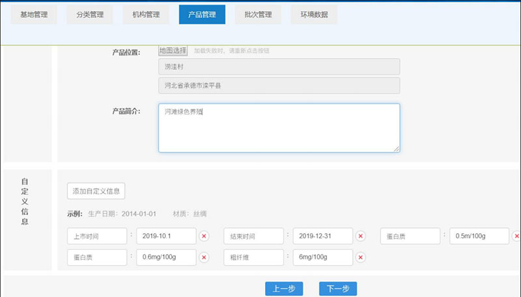Open the 分类管理 tab
The height and width of the screenshot is (297, 521).
tap(90, 14)
